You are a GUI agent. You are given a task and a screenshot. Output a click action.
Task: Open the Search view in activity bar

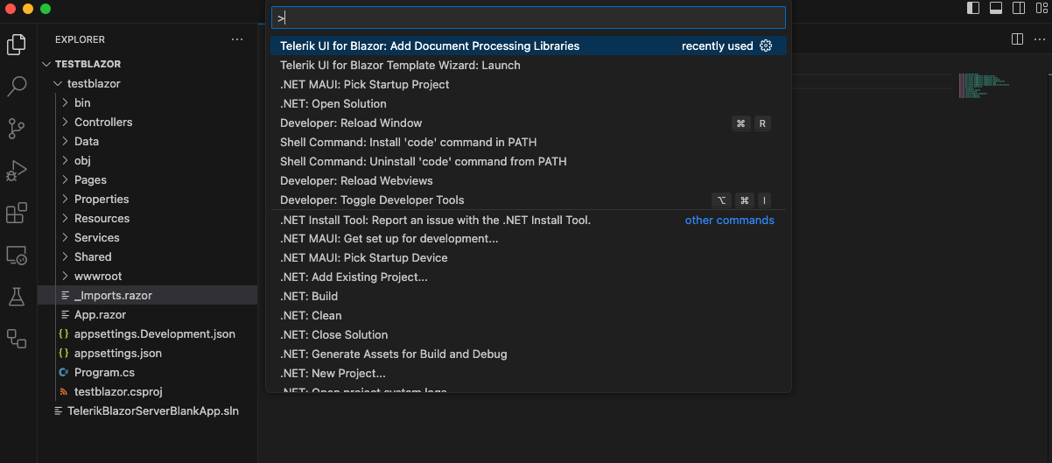(x=18, y=86)
